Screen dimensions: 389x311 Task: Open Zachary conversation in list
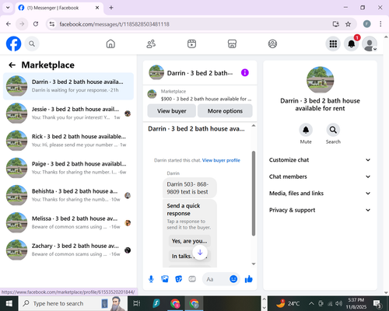(68, 250)
